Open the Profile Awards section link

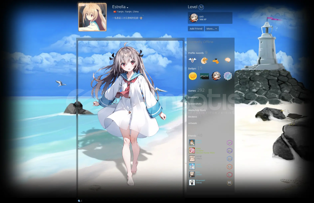(196, 53)
